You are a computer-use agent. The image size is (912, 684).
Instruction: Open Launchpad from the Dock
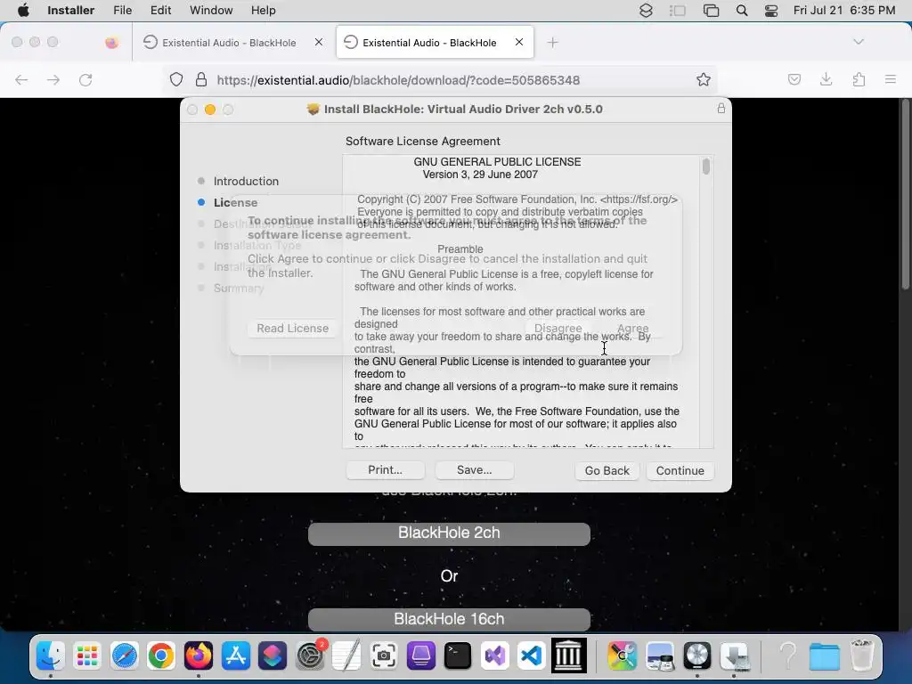point(87,655)
